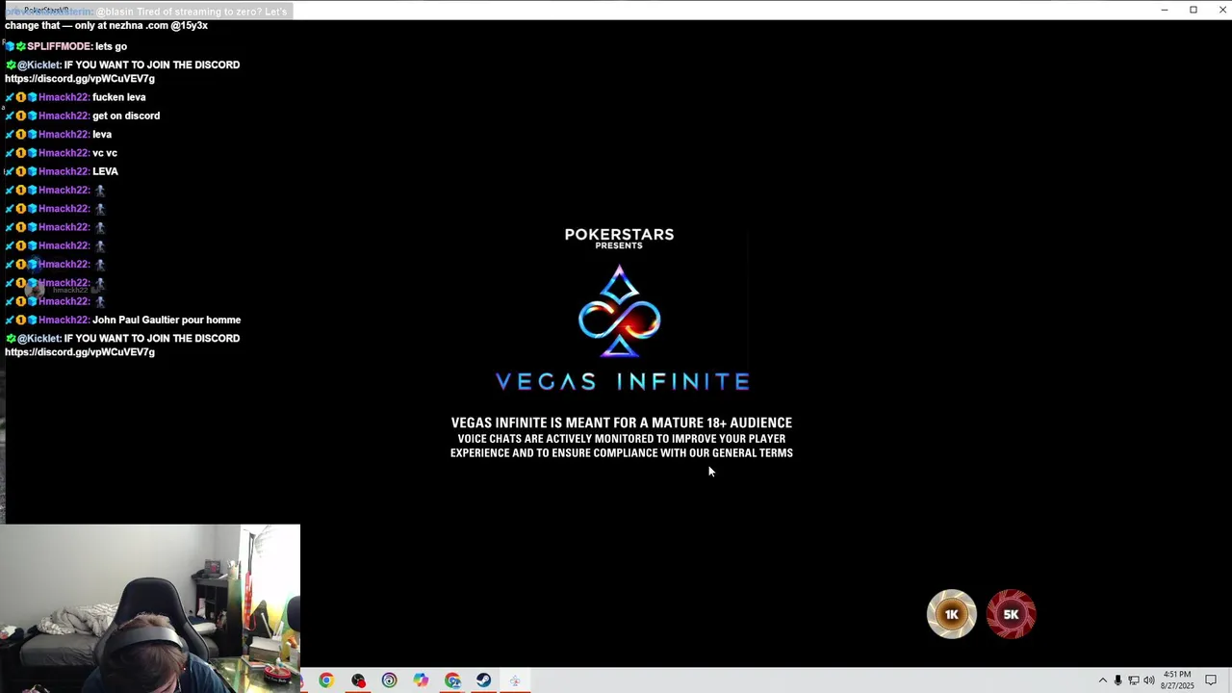
Task: Open the Windows notification center icon
Action: tap(1211, 680)
